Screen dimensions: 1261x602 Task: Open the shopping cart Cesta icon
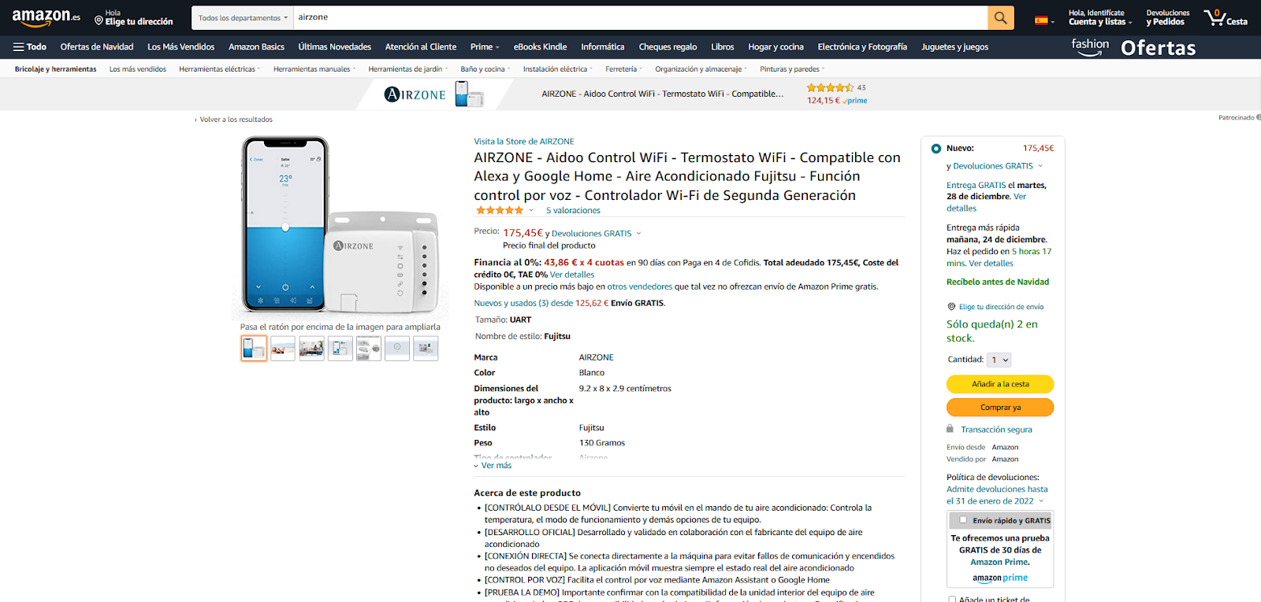coord(1225,17)
